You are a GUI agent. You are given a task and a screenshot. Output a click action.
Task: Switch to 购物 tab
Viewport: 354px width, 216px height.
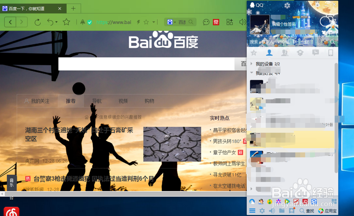[149, 101]
